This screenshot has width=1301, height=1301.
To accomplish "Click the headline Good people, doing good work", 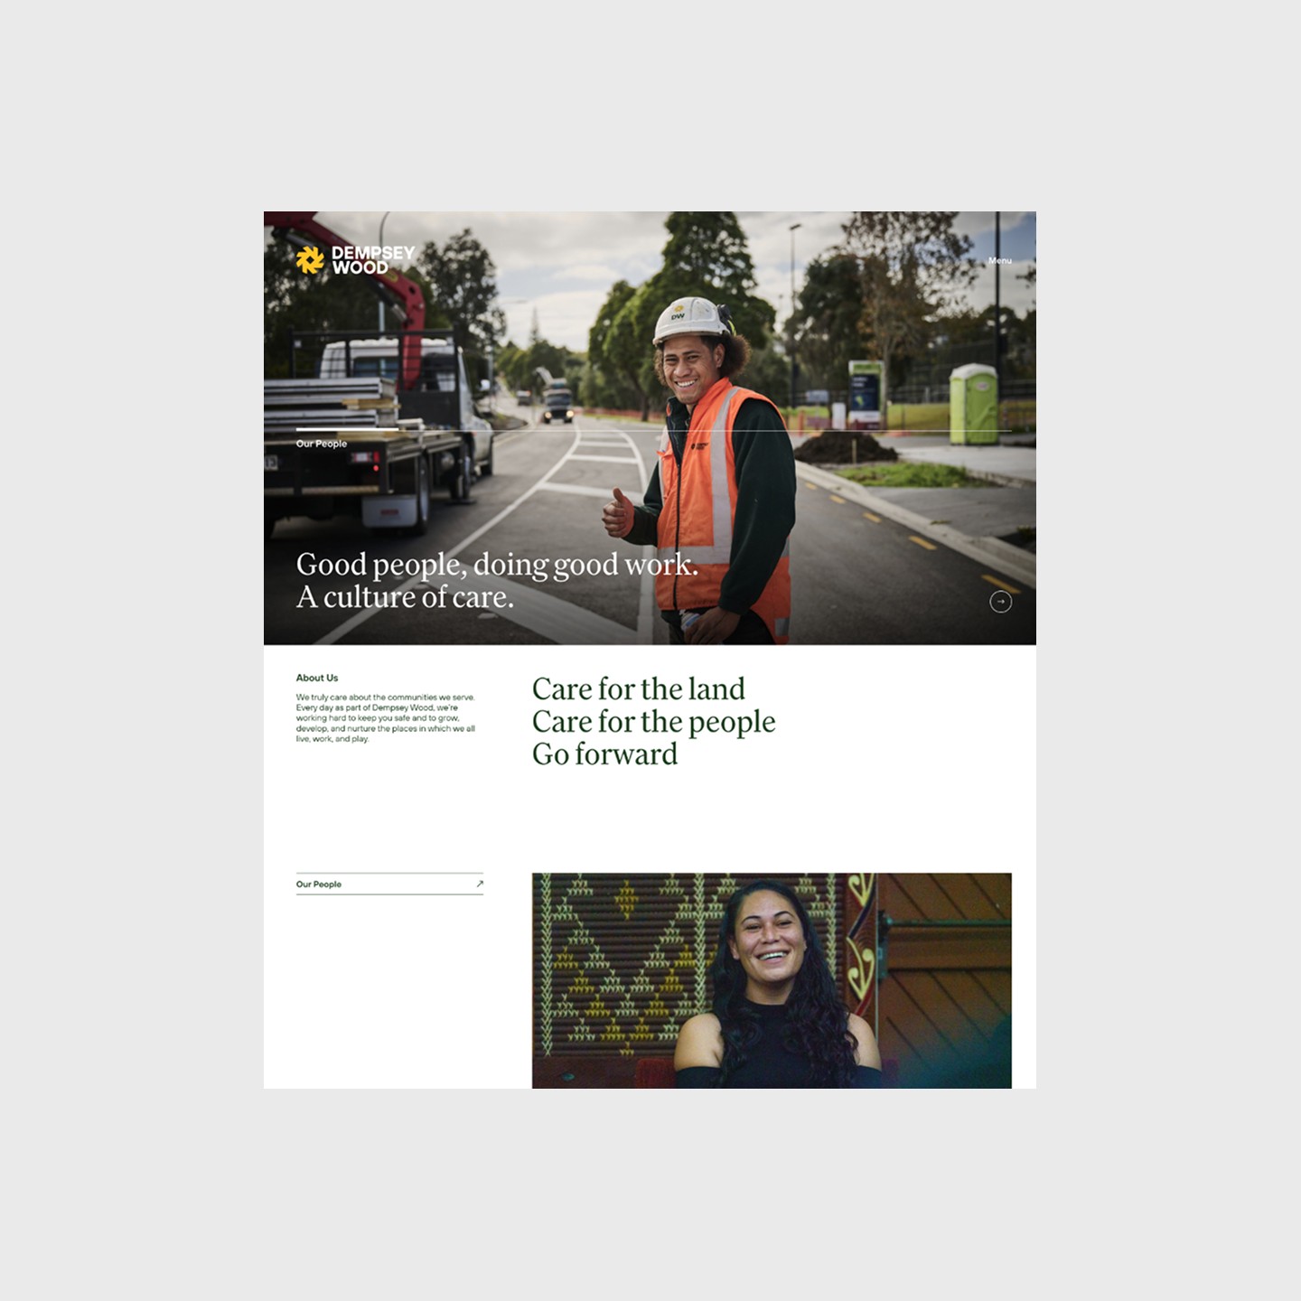I will (497, 565).
